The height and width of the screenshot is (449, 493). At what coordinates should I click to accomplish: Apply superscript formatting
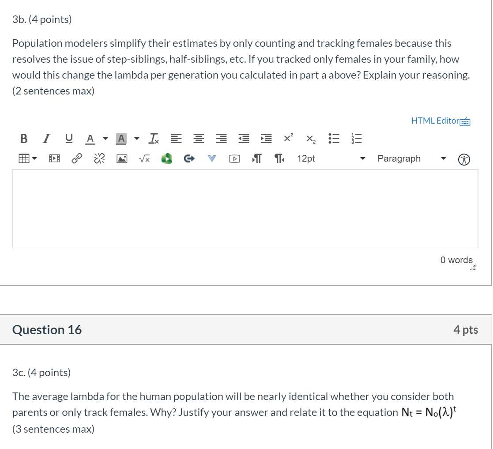(287, 138)
